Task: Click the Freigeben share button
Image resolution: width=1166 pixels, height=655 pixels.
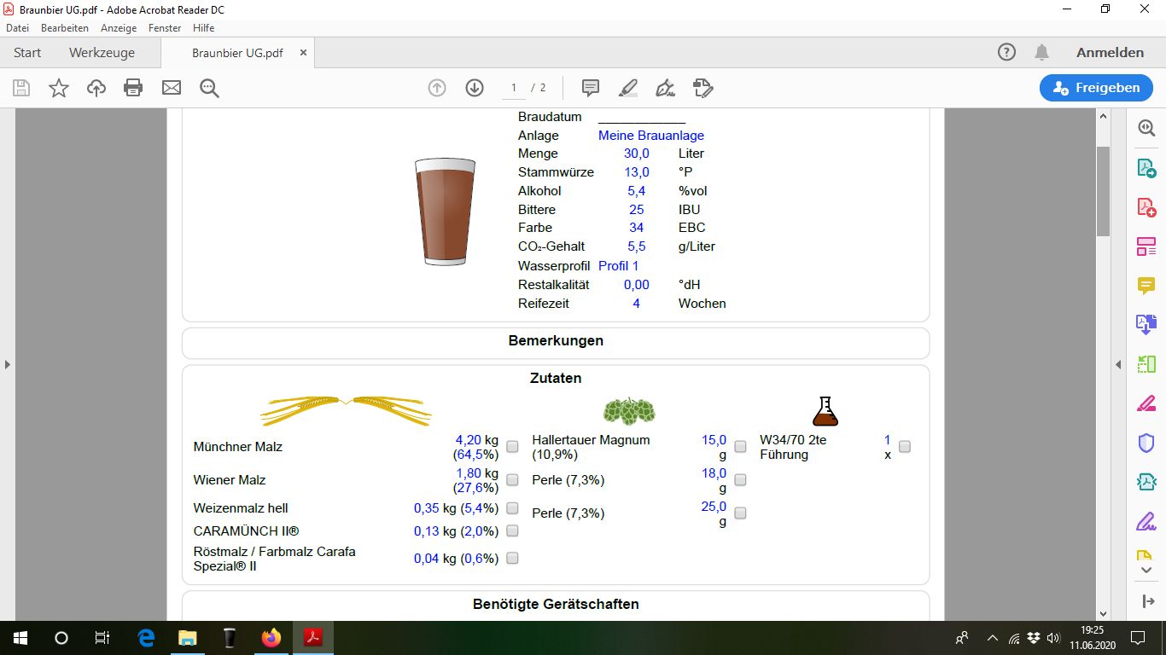Action: point(1096,88)
